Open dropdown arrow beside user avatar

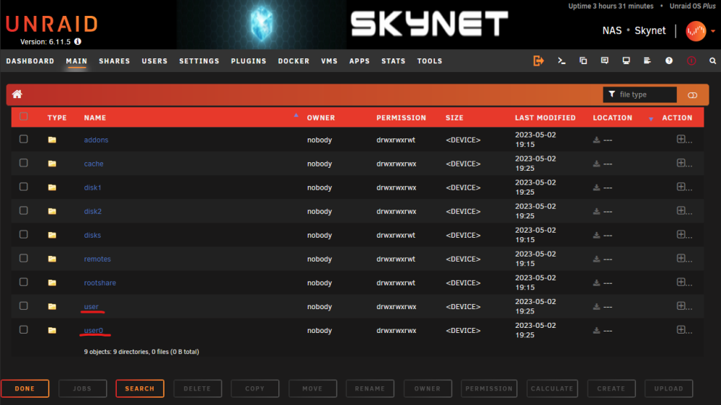713,31
